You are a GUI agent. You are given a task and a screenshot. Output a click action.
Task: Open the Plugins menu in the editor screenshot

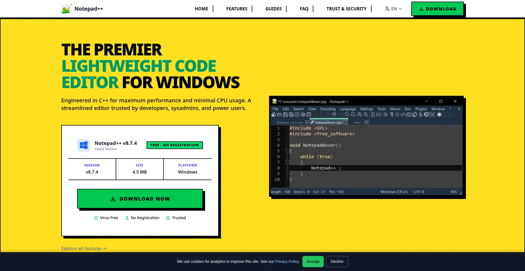[421, 109]
